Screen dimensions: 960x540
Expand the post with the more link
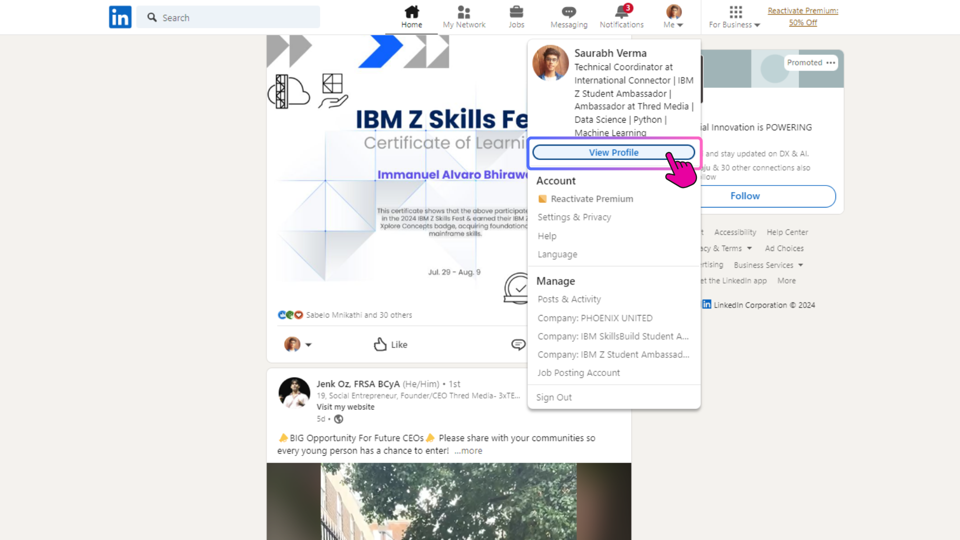[x=468, y=450]
